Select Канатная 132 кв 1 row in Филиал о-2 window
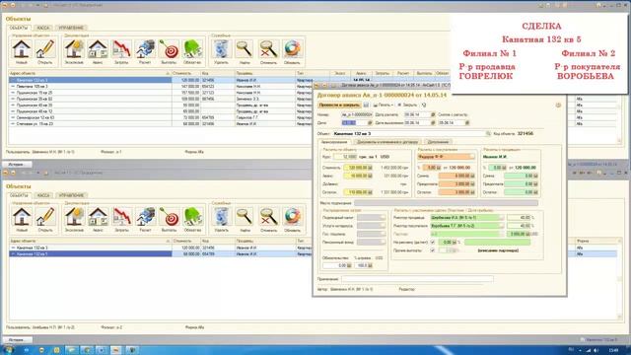Screen dimensions: 631x355 pyautogui.click(x=160, y=254)
